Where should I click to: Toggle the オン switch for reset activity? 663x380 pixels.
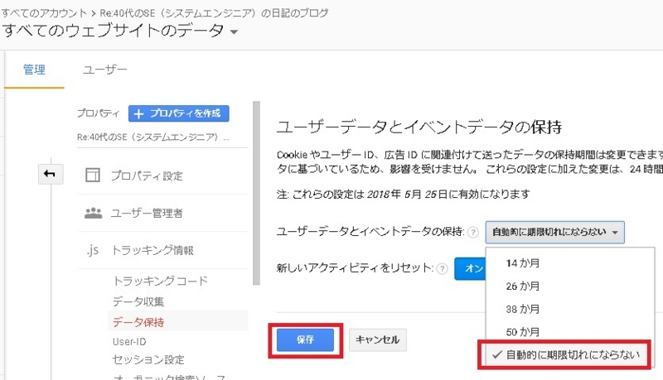point(470,268)
